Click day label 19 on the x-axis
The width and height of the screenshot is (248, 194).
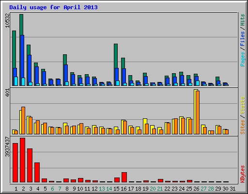point(145,189)
